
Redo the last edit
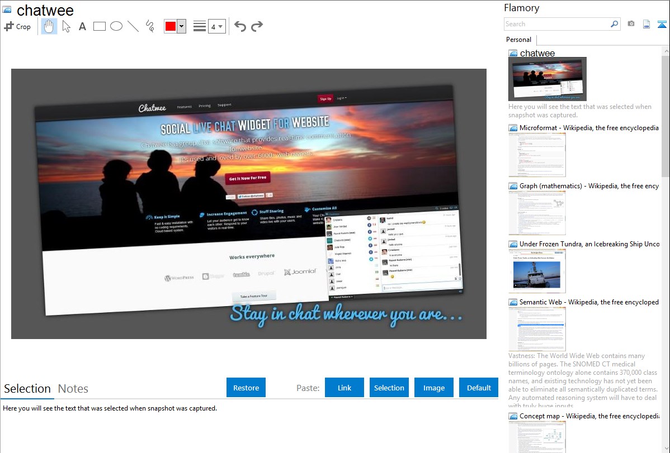(257, 26)
